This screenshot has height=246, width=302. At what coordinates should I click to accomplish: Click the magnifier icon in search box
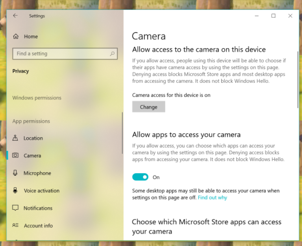(x=112, y=54)
